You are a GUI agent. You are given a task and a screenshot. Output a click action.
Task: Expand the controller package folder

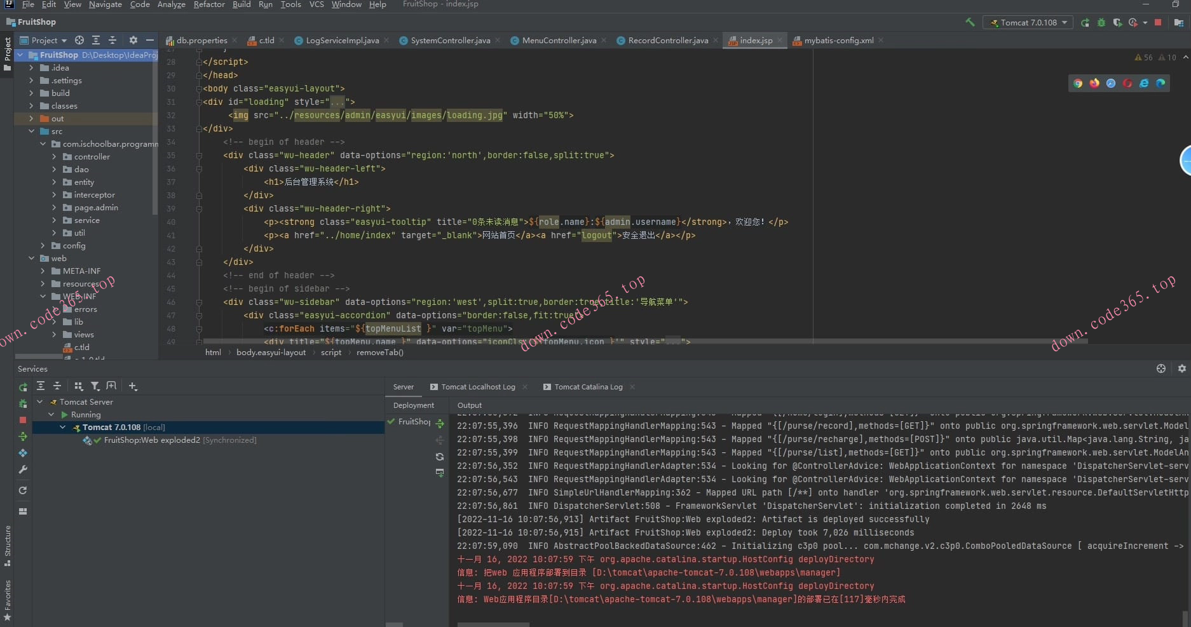point(54,157)
